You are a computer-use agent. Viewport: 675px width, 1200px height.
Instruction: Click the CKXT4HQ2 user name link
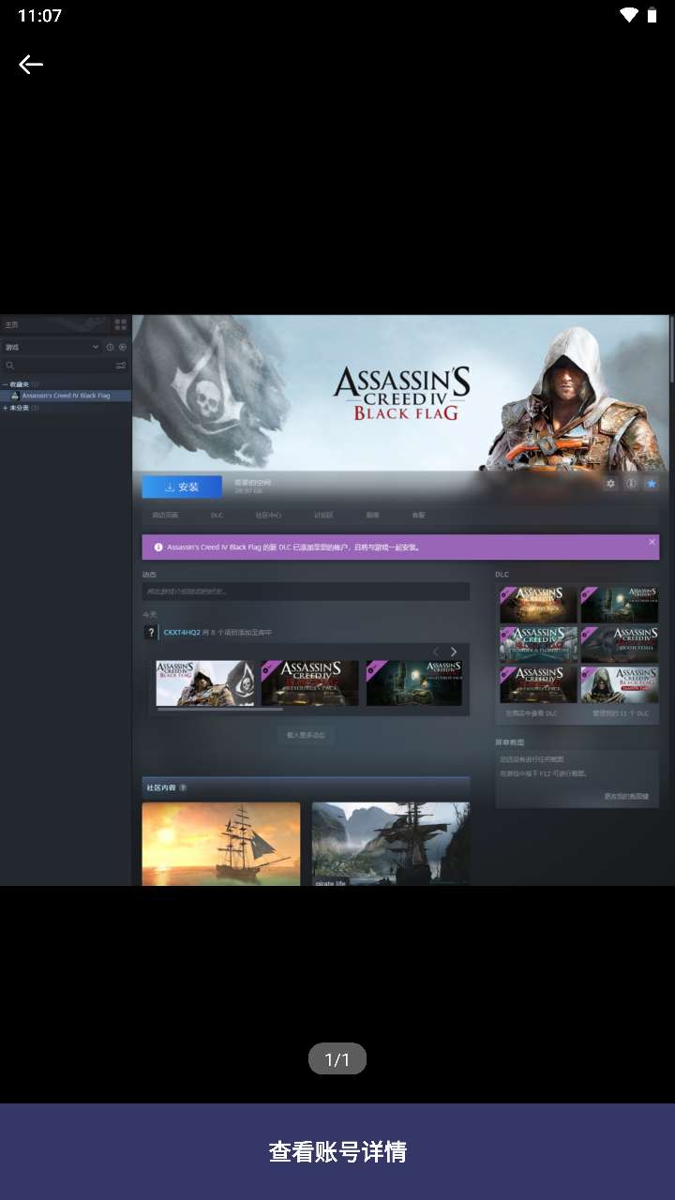(182, 633)
